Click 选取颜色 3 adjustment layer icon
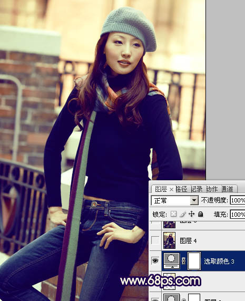 (x=172, y=261)
